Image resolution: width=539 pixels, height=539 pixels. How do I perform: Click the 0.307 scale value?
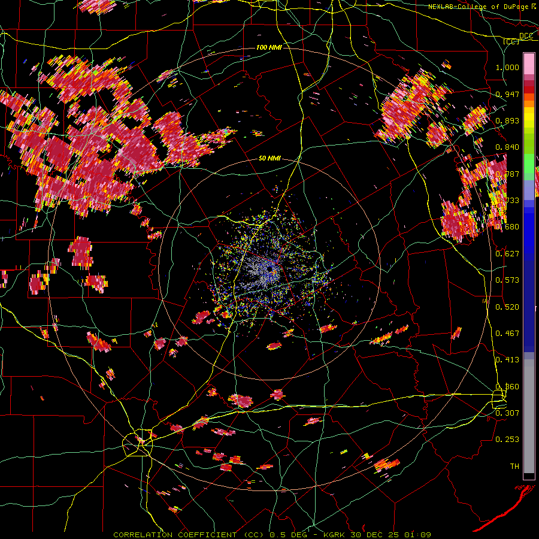[507, 413]
